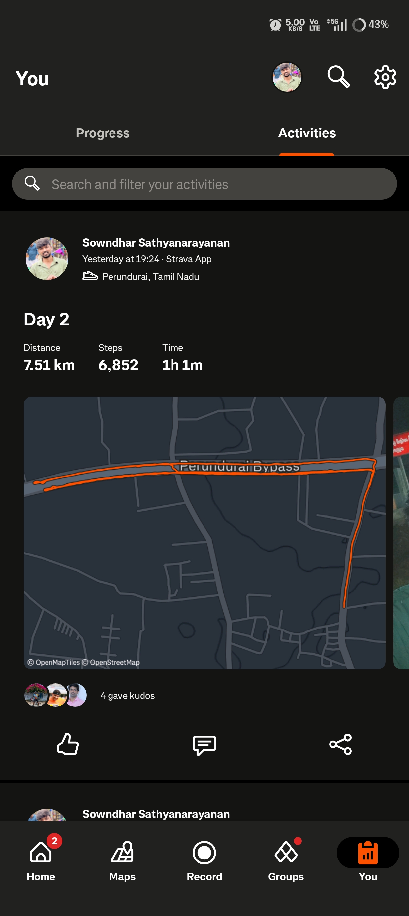
Task: Tap the magnifier icon in the header
Action: (338, 77)
